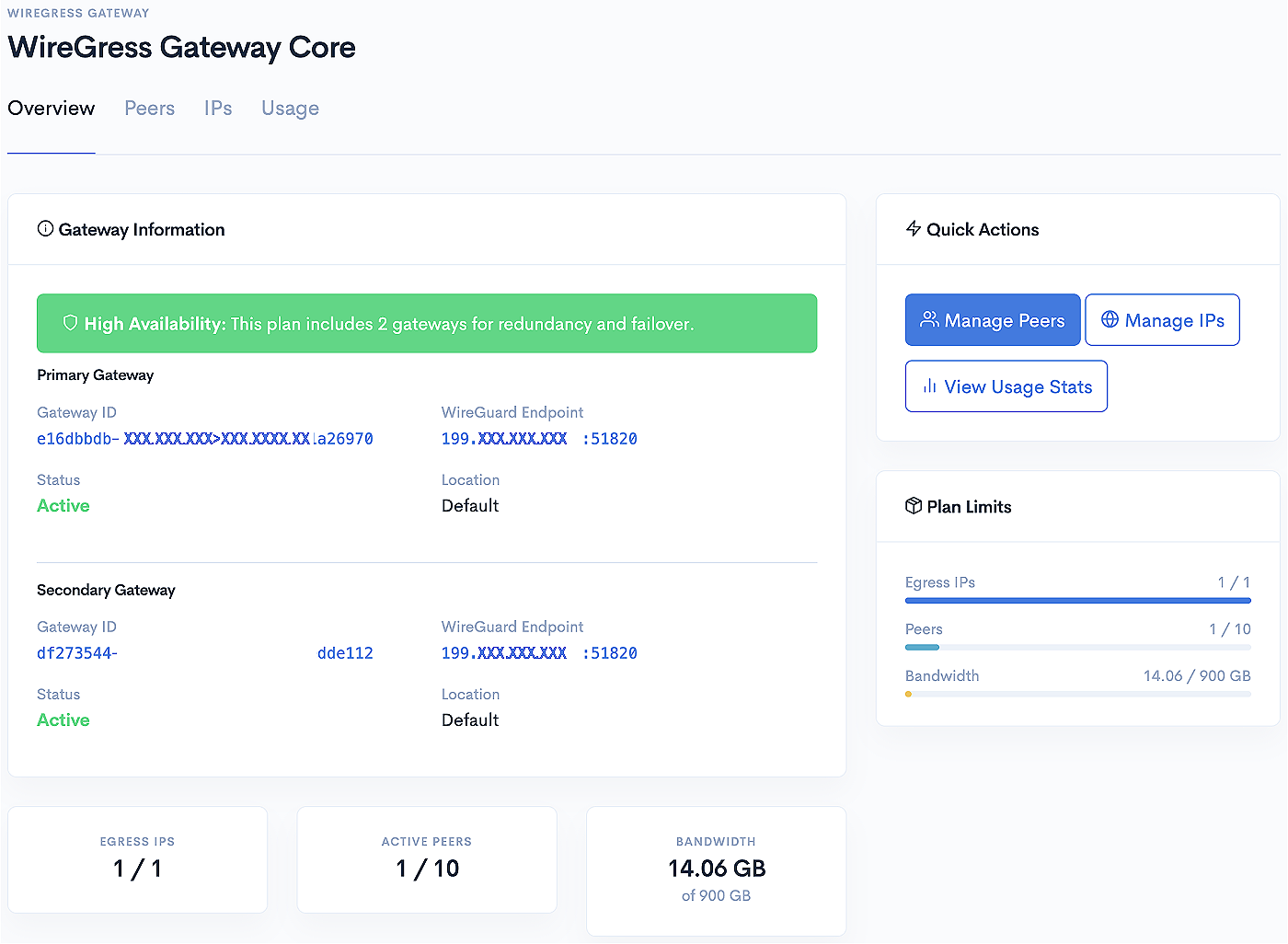Click the bar chart icon in View Usage Stats
Viewport: 1288px width, 944px height.
[928, 386]
